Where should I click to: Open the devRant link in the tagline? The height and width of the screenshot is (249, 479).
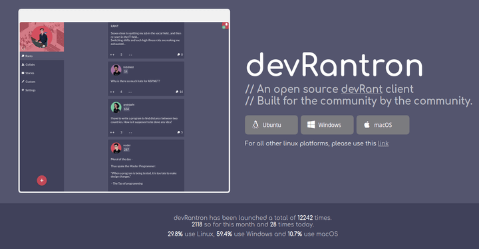tap(362, 89)
